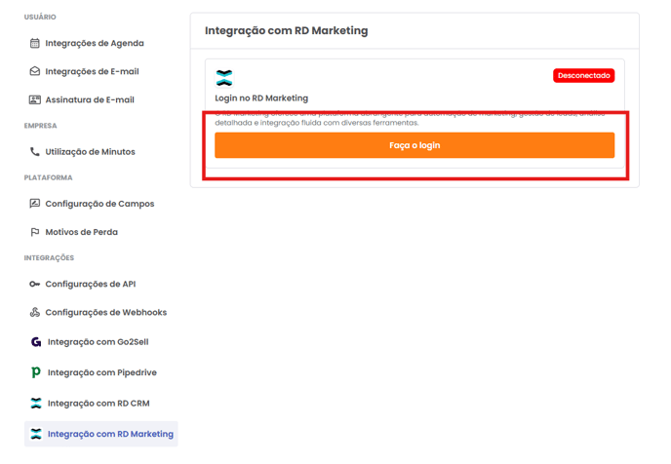671x464 pixels.
Task: Click the Configuração de Campos icon
Action: (35, 204)
